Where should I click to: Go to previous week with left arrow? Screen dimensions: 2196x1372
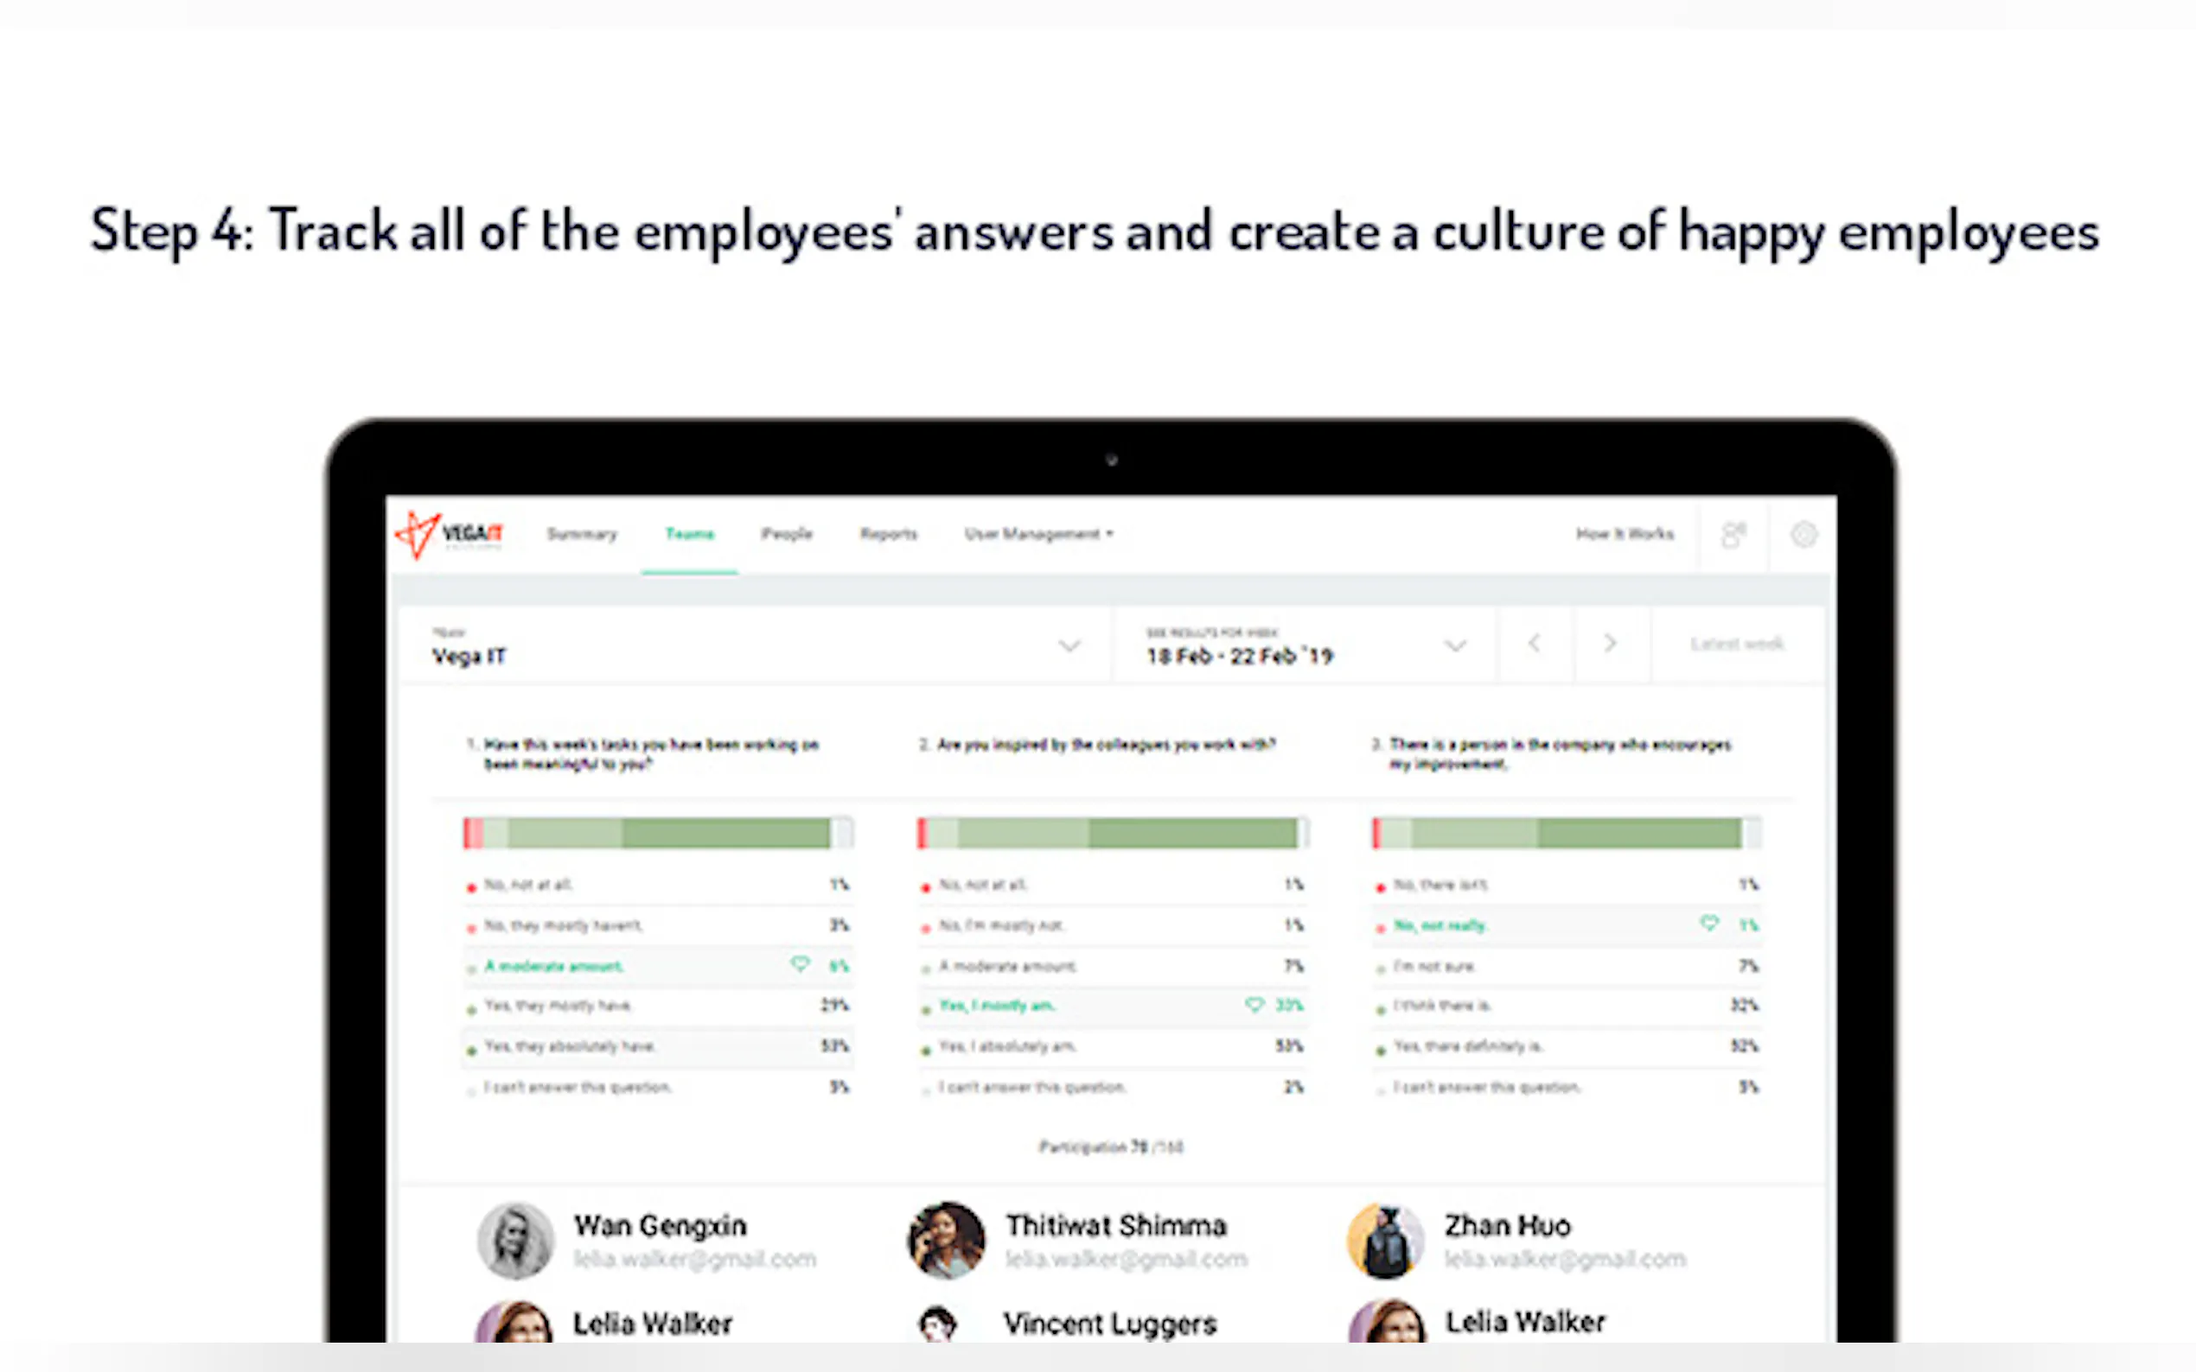pos(1535,645)
